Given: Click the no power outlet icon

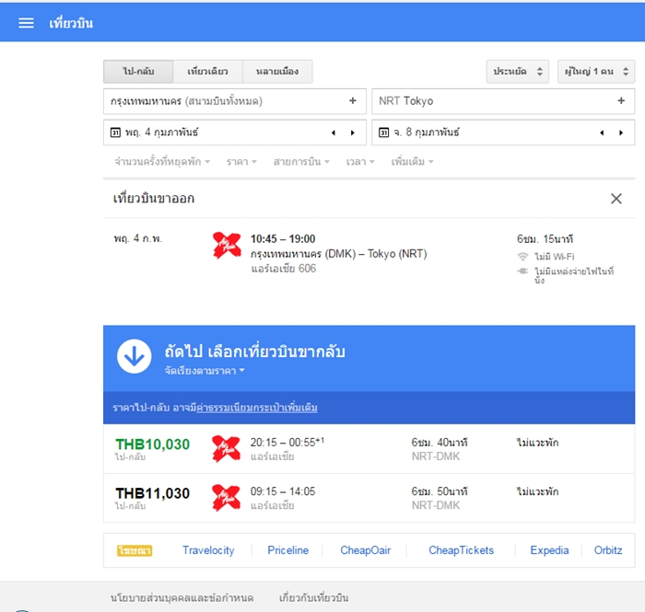Looking at the screenshot, I should click(x=522, y=271).
